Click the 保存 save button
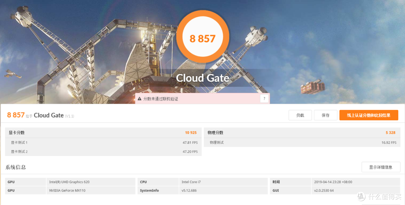 pos(325,115)
